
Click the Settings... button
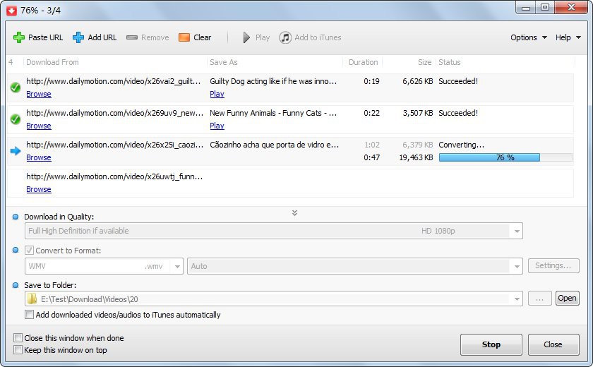[x=553, y=265]
